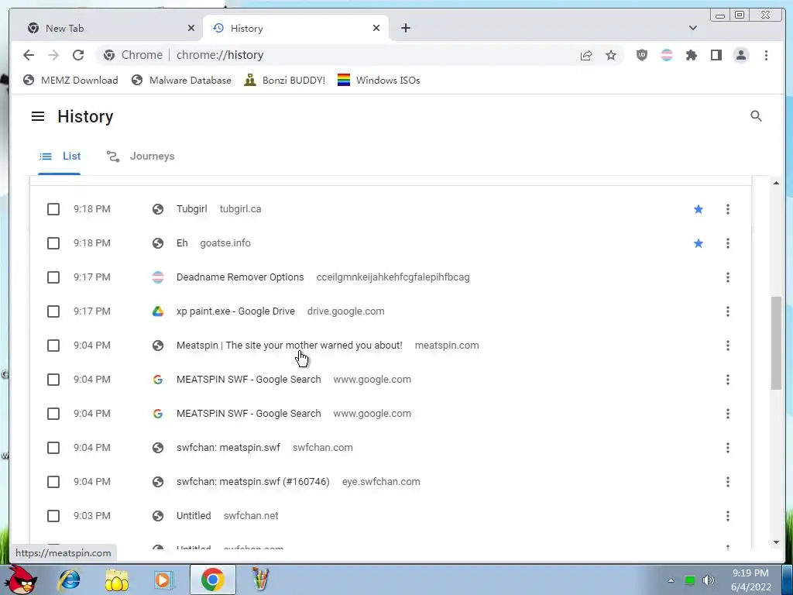
Task: Check the Tubgirl history entry
Action: point(53,209)
